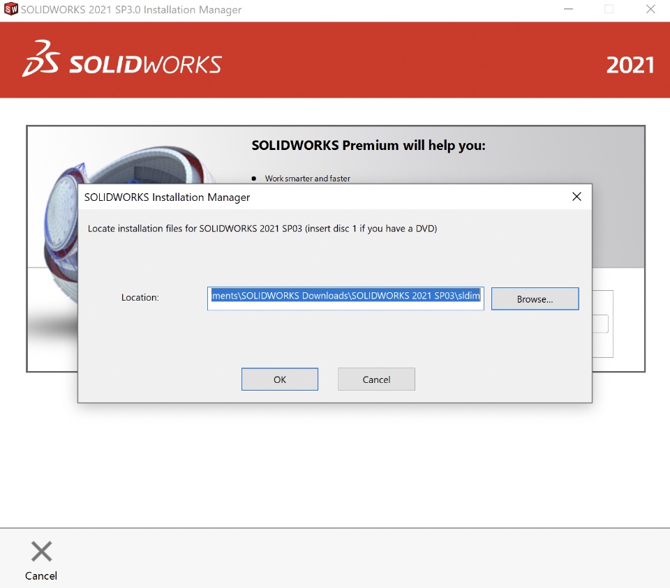The height and width of the screenshot is (588, 670).
Task: Click the large X Cancel icon at bottom
Action: (x=41, y=551)
